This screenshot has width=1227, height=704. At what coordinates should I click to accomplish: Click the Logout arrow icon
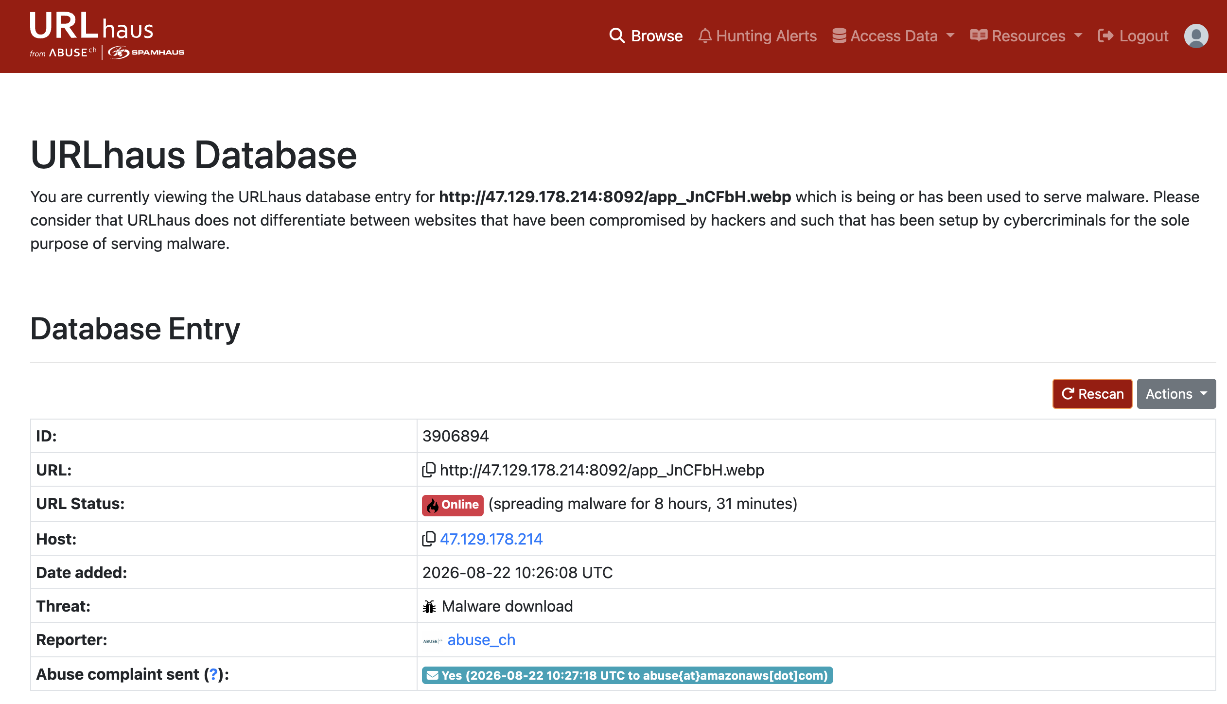1105,35
